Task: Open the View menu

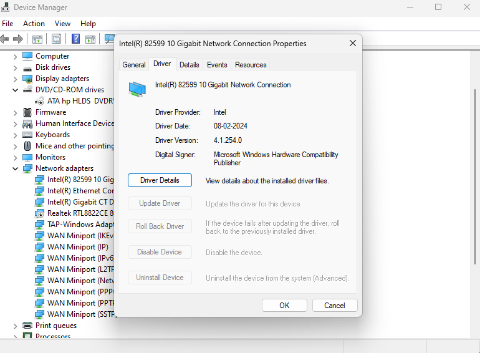Action: coord(62,24)
